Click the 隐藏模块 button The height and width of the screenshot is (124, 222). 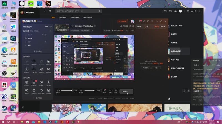click(x=146, y=68)
